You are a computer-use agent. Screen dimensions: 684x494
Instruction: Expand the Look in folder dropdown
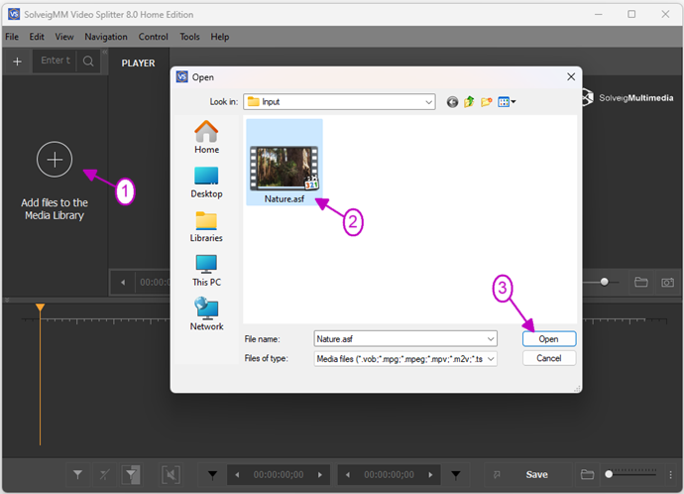pyautogui.click(x=428, y=102)
